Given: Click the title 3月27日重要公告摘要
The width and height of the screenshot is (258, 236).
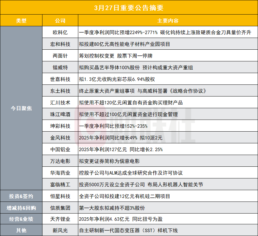Looking at the screenshot, I should click(129, 8).
